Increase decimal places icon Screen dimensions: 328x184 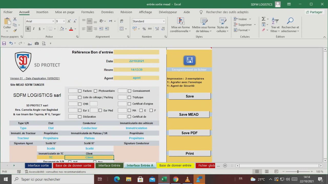tap(157, 29)
